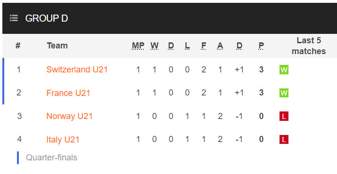
Task: Open the Switzerland U21 team page
Action: (x=77, y=70)
